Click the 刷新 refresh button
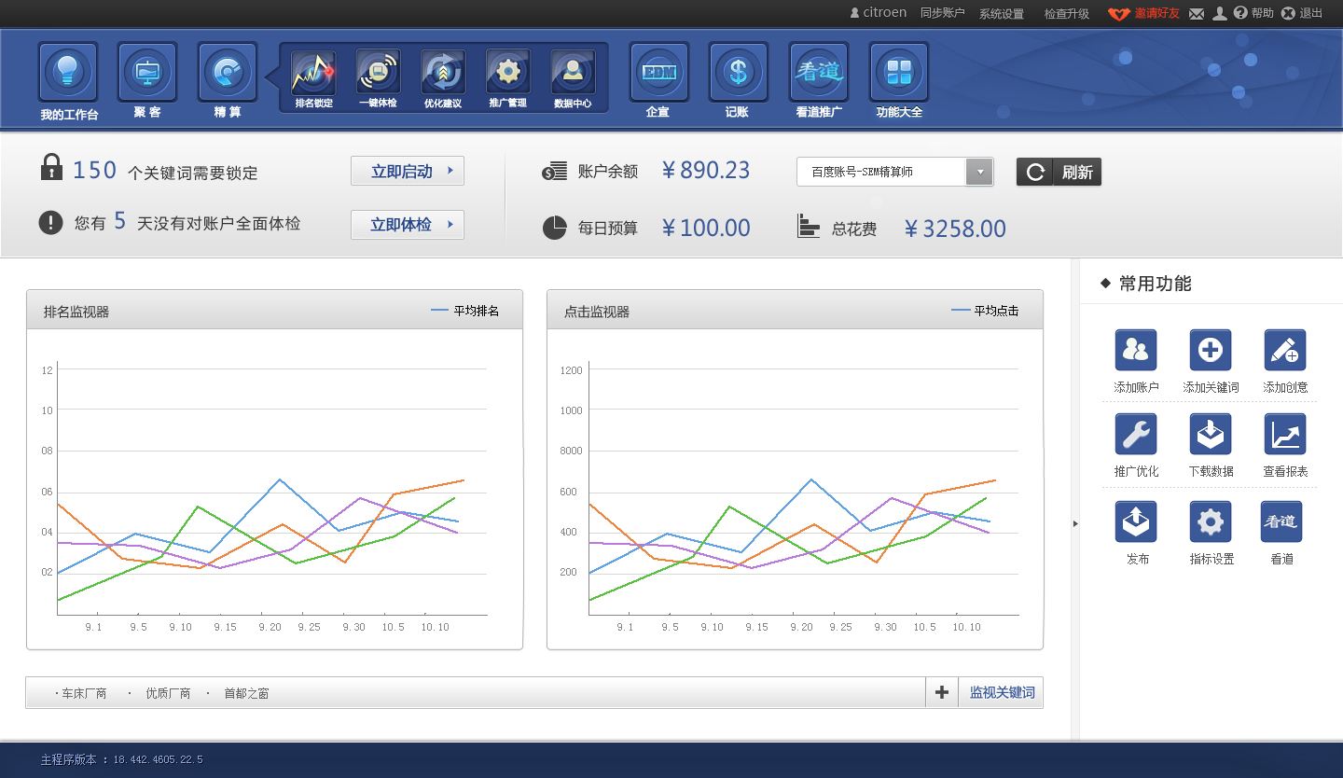1343x778 pixels. (x=1059, y=172)
